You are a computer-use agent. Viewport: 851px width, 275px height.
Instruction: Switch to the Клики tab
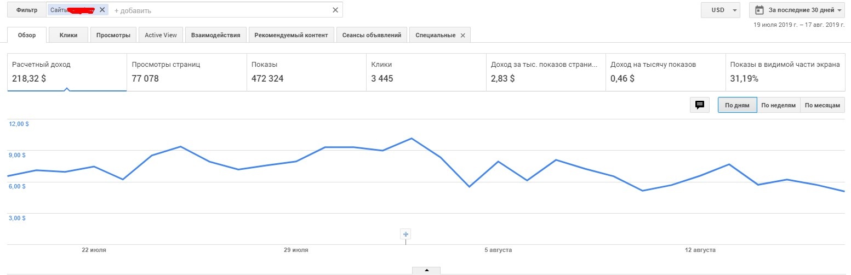click(68, 36)
